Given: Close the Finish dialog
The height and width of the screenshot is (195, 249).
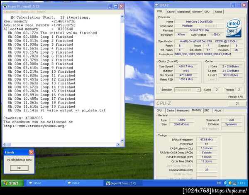Looking at the screenshot, I should (31, 152).
